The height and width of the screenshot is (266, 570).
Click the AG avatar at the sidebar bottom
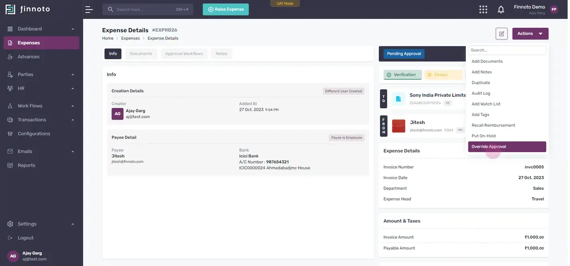(x=13, y=256)
